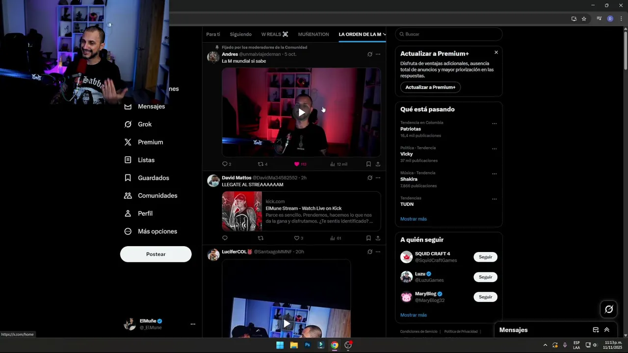Unlike Andres's post with 113 likes
The image size is (628, 353).
[300, 164]
